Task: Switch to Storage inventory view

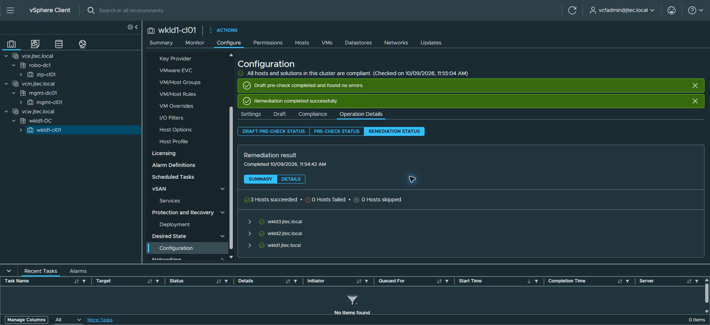Action: [59, 44]
